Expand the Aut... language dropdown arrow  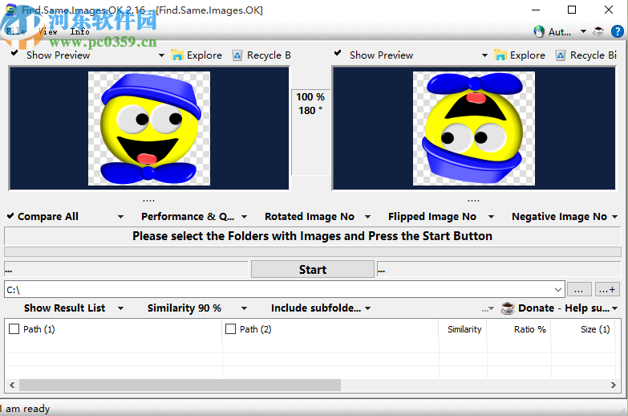coord(583,31)
